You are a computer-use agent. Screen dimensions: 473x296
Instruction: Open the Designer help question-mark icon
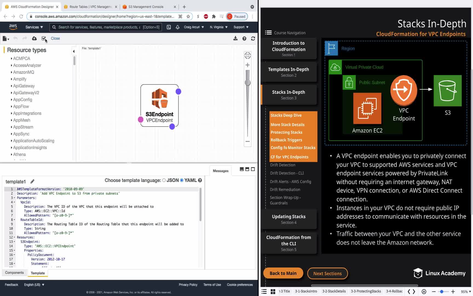pyautogui.click(x=244, y=39)
